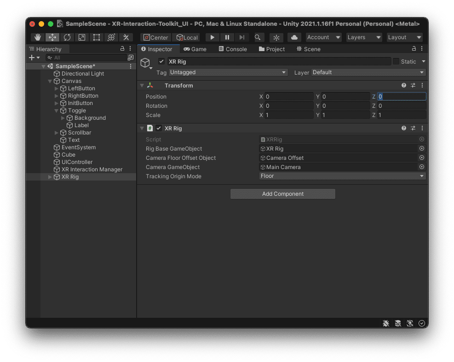Expand the RightButton item

click(x=57, y=96)
